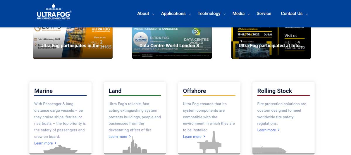The height and width of the screenshot is (155, 351).
Task: Expand the Technology dropdown chevron
Action: [225, 14]
